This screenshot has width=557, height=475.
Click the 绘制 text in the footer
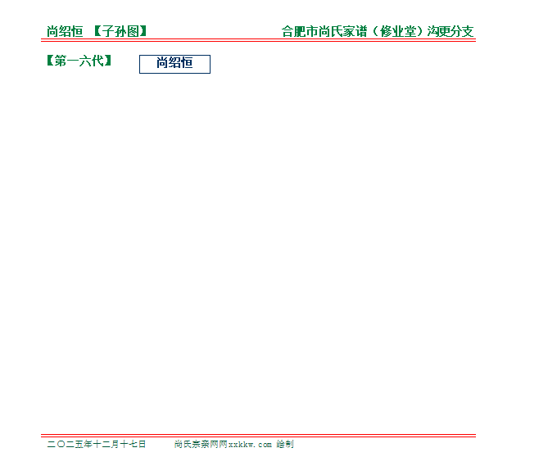(x=284, y=444)
